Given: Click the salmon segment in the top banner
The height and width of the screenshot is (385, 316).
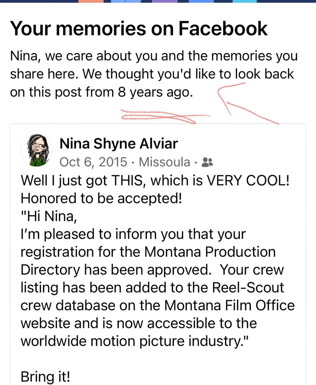Looking at the screenshot, I should point(91,1).
